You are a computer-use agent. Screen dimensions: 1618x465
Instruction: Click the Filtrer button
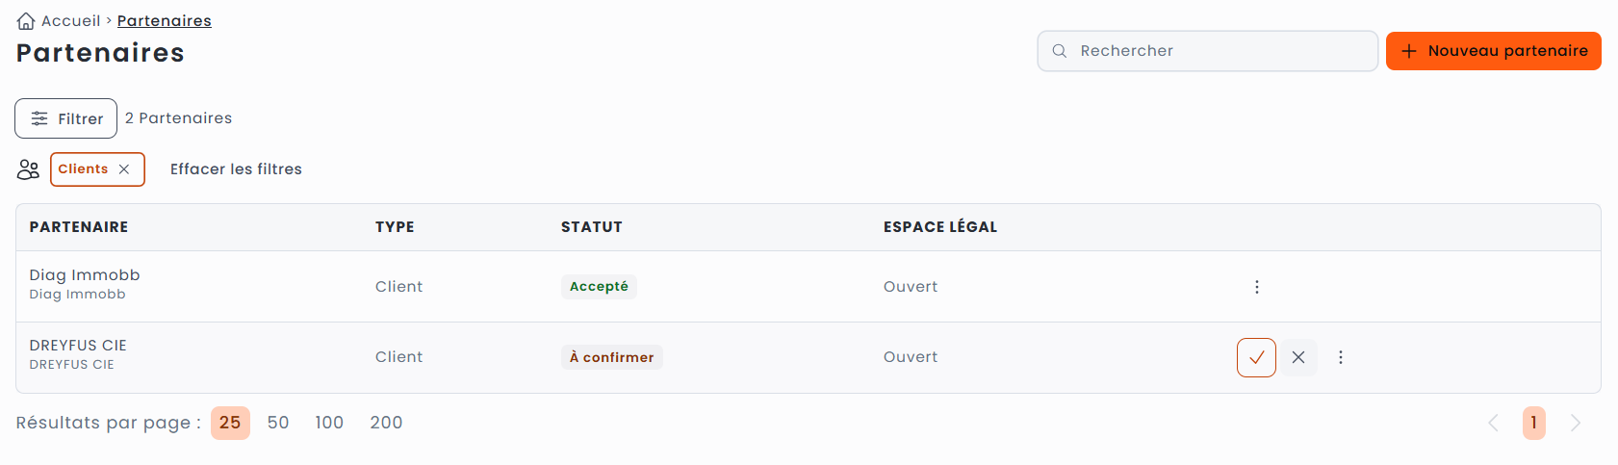pos(66,118)
